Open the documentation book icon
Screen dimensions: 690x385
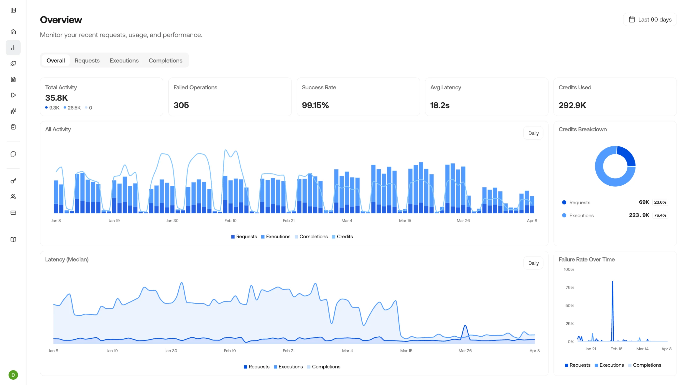13,240
